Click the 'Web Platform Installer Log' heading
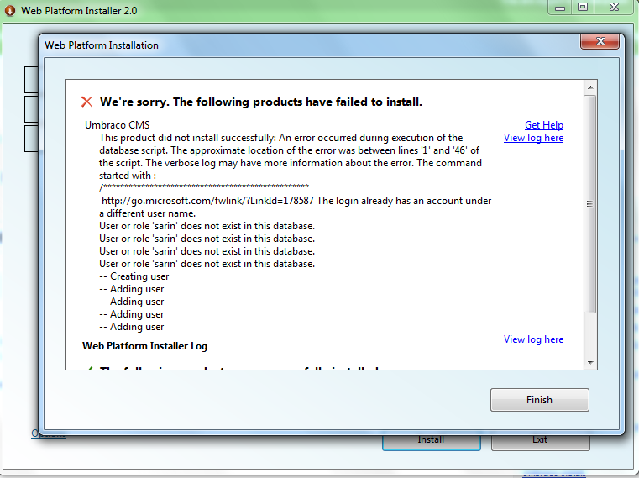Image resolution: width=639 pixels, height=478 pixels. pyautogui.click(x=144, y=346)
